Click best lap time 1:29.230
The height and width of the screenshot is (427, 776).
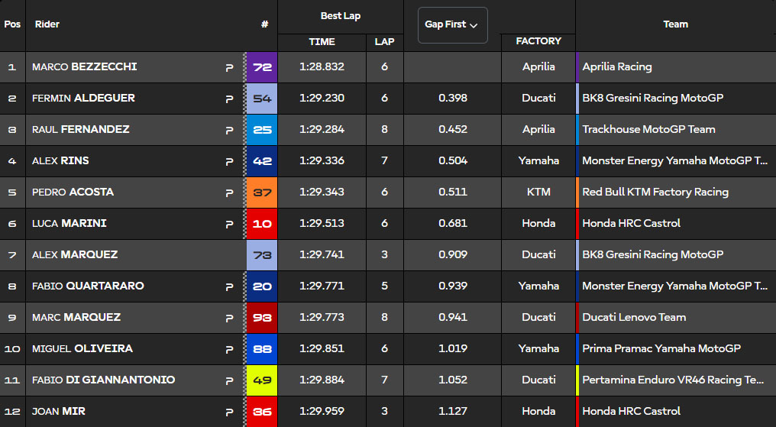click(x=322, y=98)
